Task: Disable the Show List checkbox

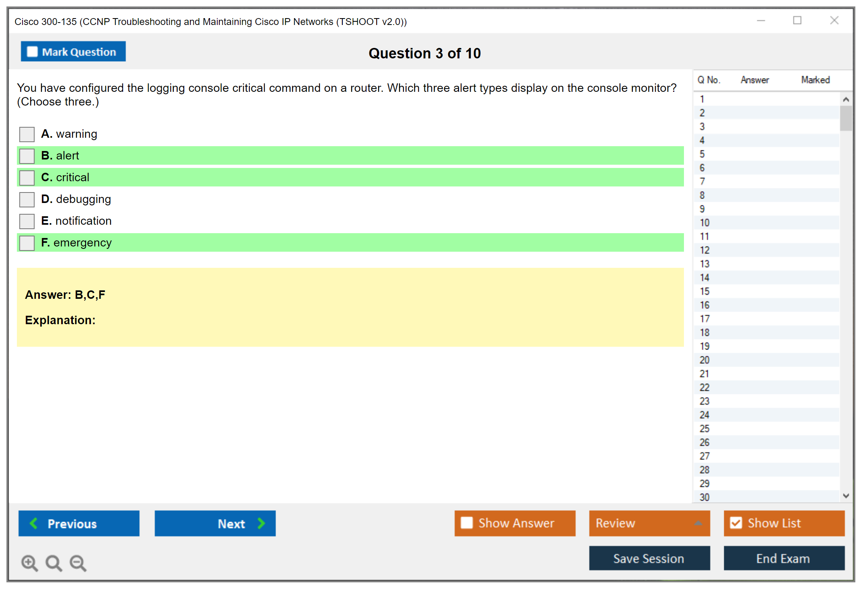Action: tap(736, 523)
